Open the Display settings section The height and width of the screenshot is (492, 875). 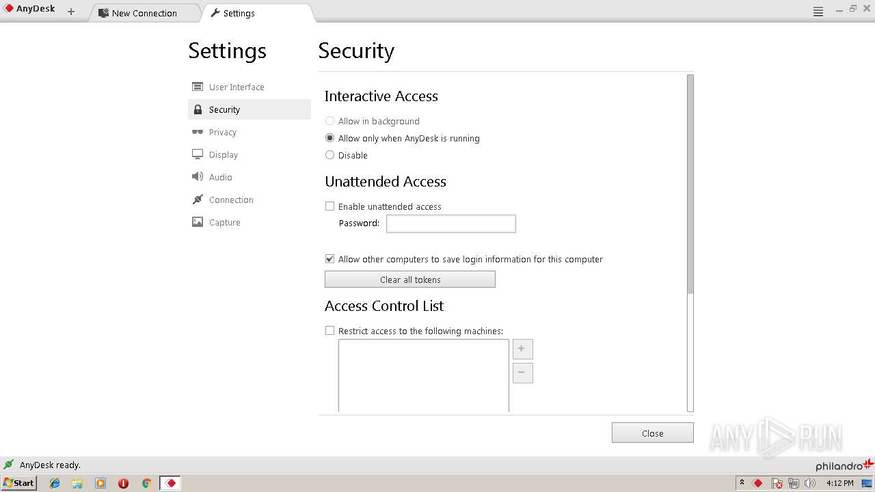[x=249, y=154]
